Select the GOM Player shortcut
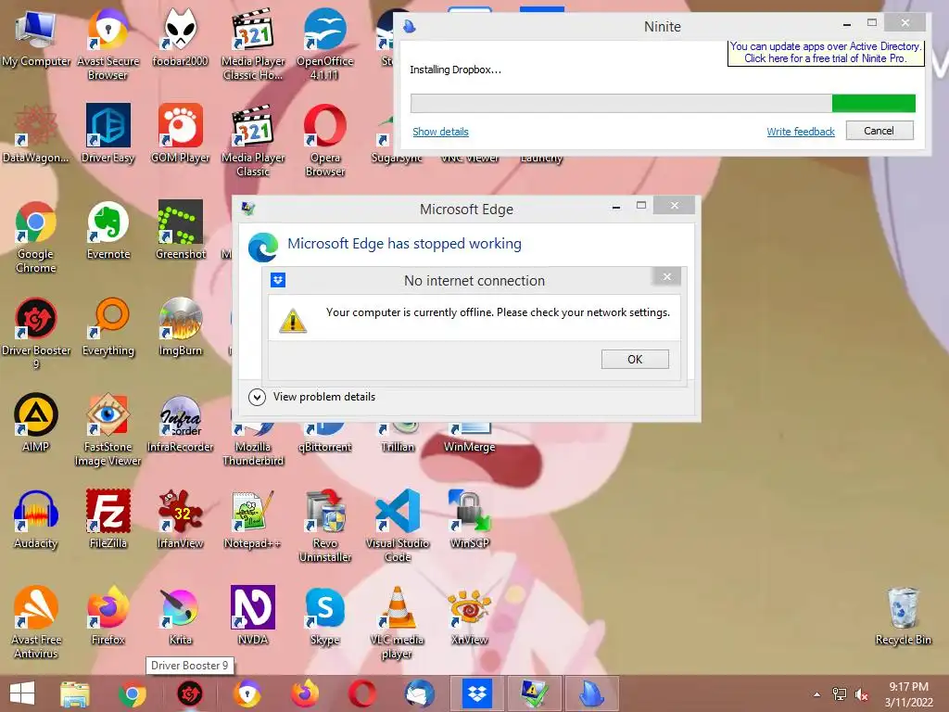The height and width of the screenshot is (712, 949). click(x=180, y=134)
